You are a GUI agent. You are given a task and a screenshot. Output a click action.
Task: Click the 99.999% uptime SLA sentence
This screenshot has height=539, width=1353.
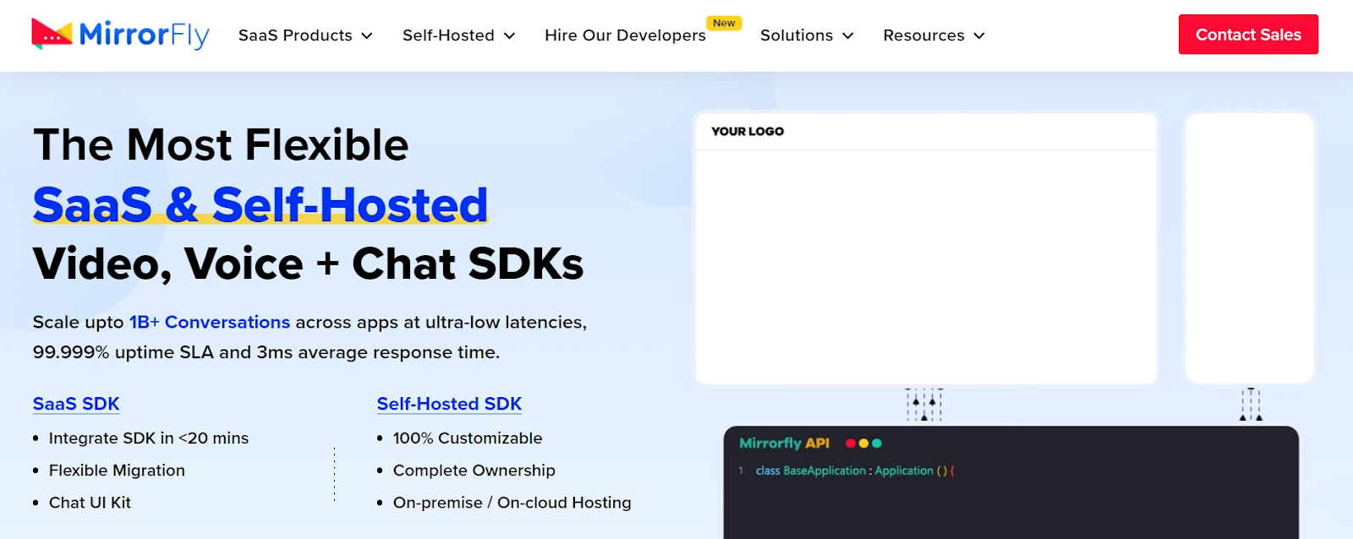[266, 352]
